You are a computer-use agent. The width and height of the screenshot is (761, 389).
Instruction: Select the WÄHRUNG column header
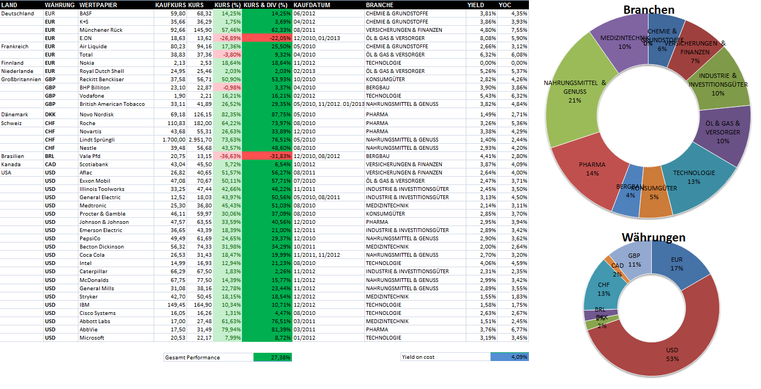[60, 5]
